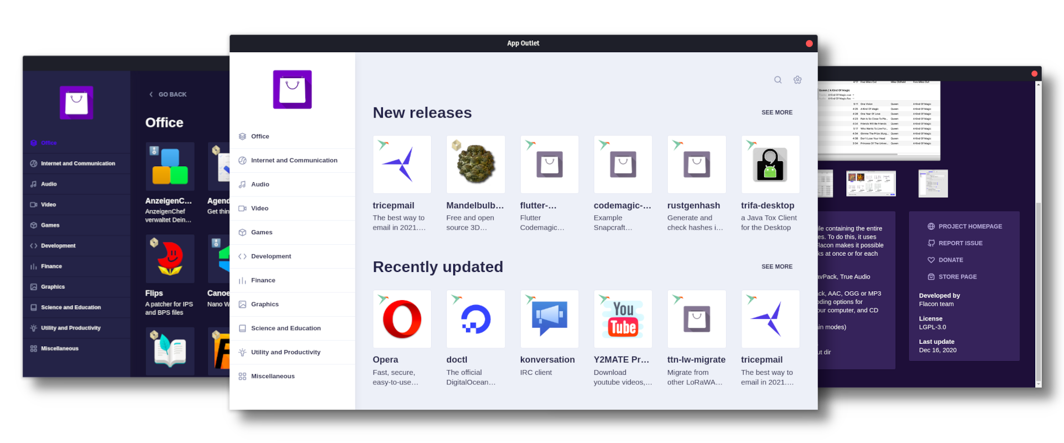This screenshot has height=443, width=1064.
Task: Open the konversation app icon
Action: (x=549, y=319)
